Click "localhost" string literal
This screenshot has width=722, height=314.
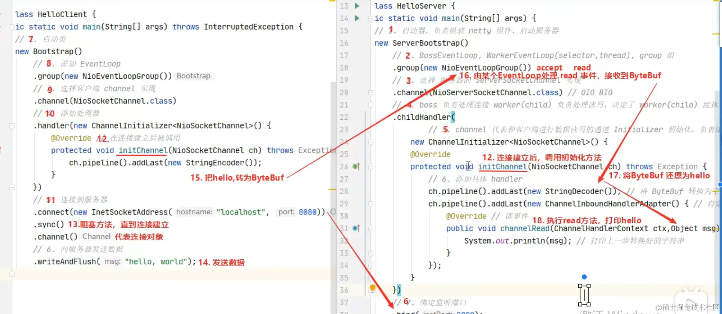click(241, 212)
